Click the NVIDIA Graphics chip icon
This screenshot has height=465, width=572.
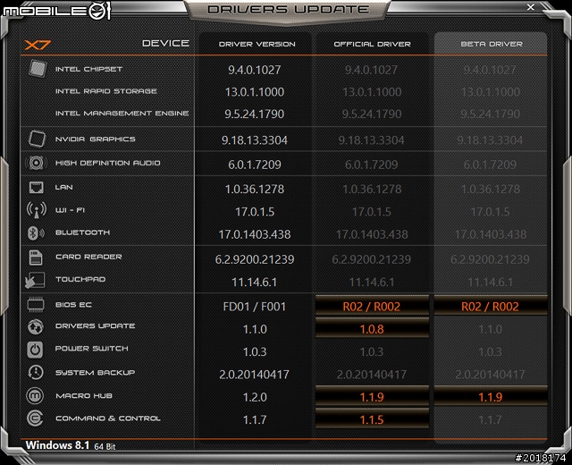[38, 139]
